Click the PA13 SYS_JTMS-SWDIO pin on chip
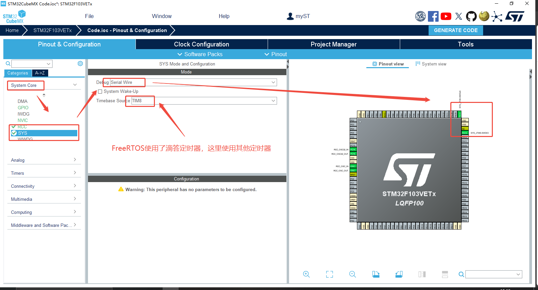 click(x=465, y=133)
